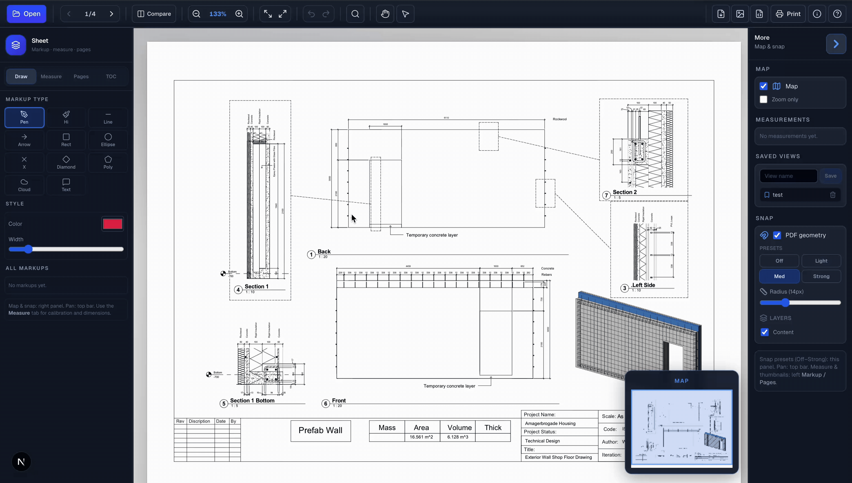Activate the hand pan tool
The height and width of the screenshot is (483, 852).
coord(385,14)
